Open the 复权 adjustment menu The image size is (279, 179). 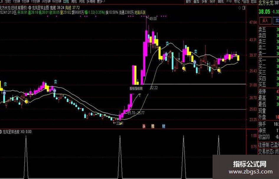[188, 1]
